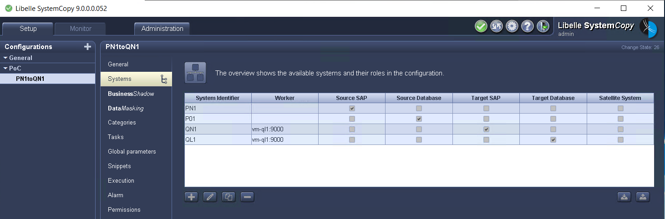Screen dimensions: 665x219
Task: Click the remove system minus button
Action: [247, 197]
